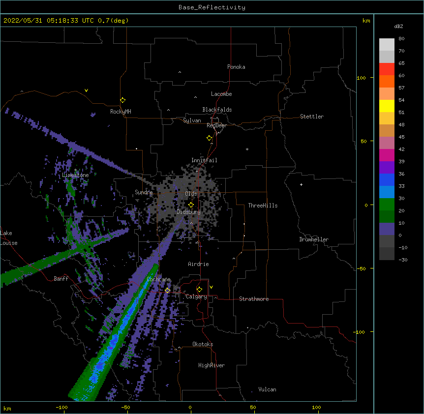
Task: Click the HighRiver label
Action: tap(212, 365)
